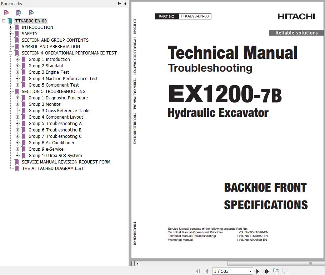Click the part number TTKAB90-EN-00 on the page
Screen dimensions: 325x275
[x=195, y=16]
